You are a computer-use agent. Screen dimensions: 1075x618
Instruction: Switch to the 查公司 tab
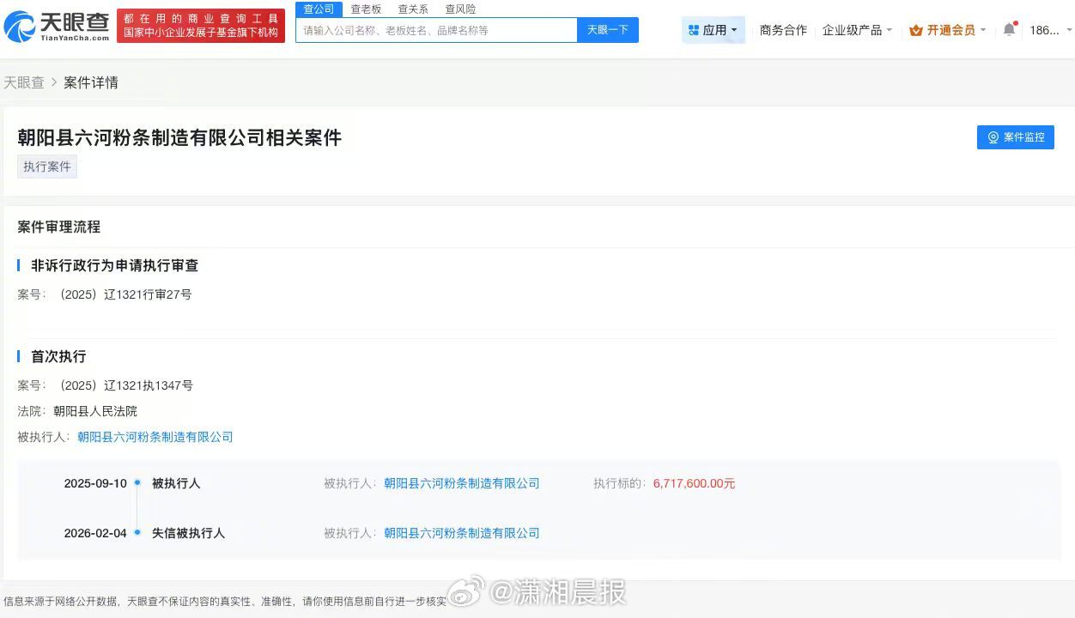(x=319, y=9)
